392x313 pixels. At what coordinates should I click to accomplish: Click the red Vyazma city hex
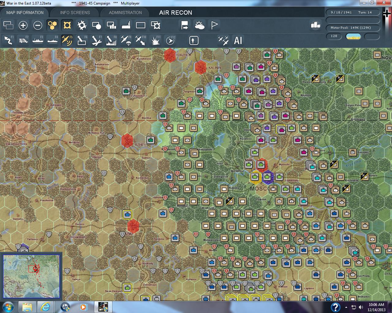(133, 226)
